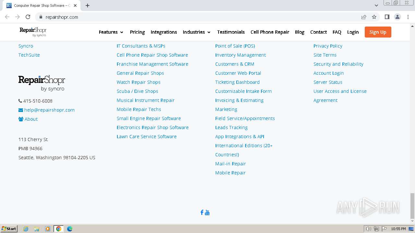Screen dimensions: 415x233
Task: Open the About link
Action: (31, 119)
